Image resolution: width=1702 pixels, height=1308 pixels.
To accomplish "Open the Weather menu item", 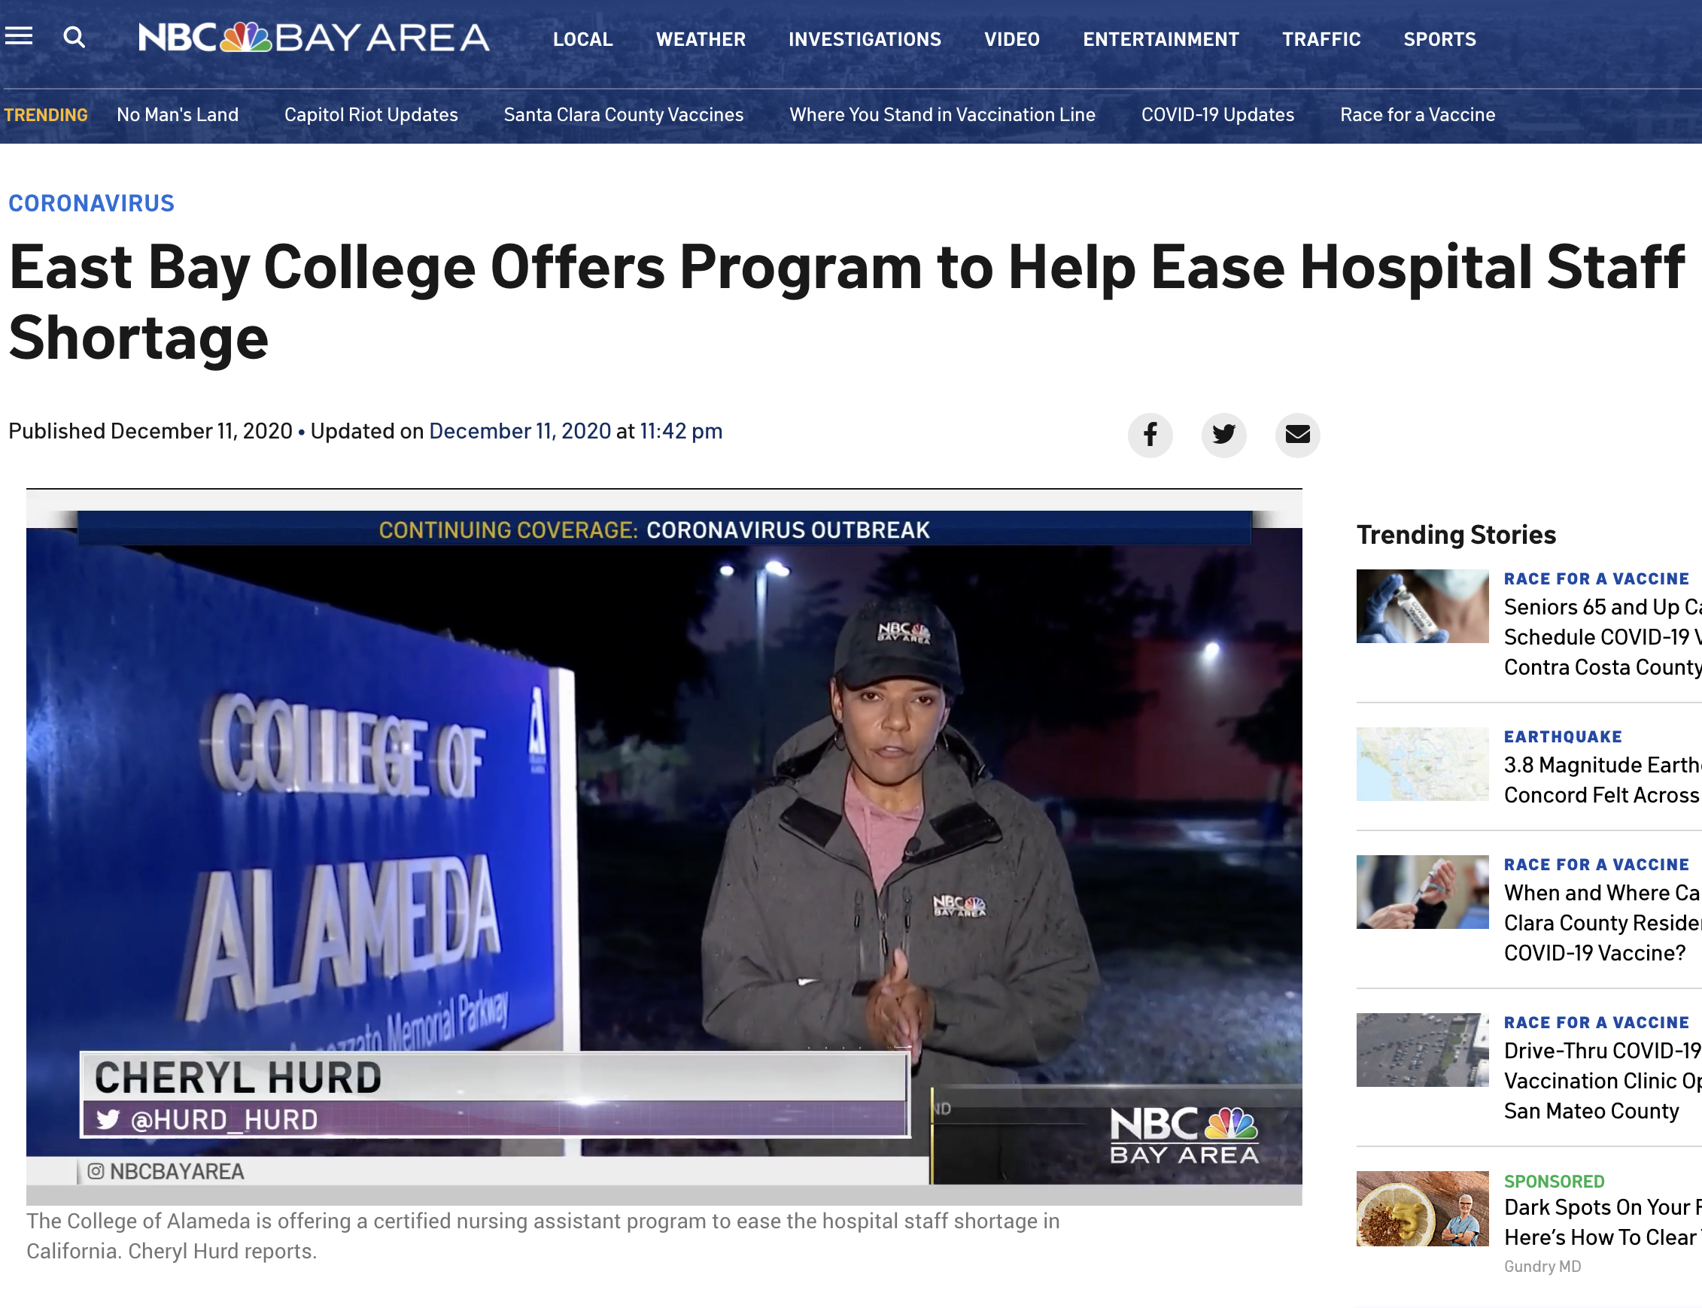I will coord(701,39).
